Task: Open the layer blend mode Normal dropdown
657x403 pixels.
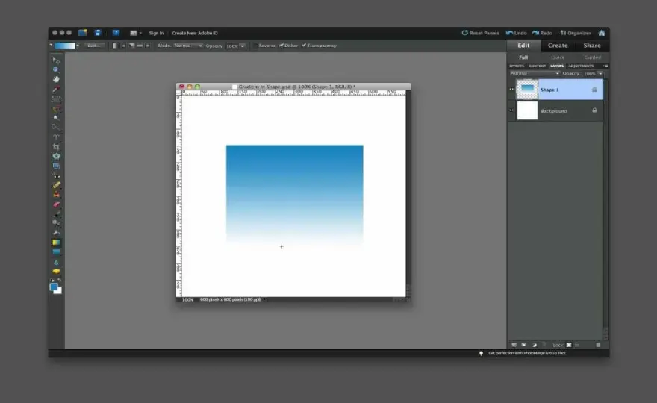Action: [x=535, y=73]
